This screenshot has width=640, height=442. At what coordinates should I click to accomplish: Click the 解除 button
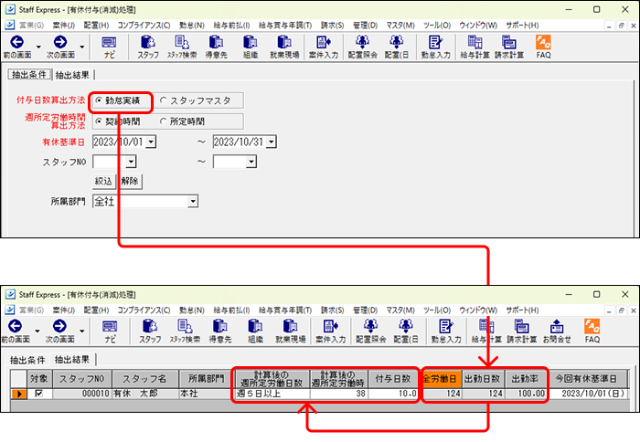130,181
